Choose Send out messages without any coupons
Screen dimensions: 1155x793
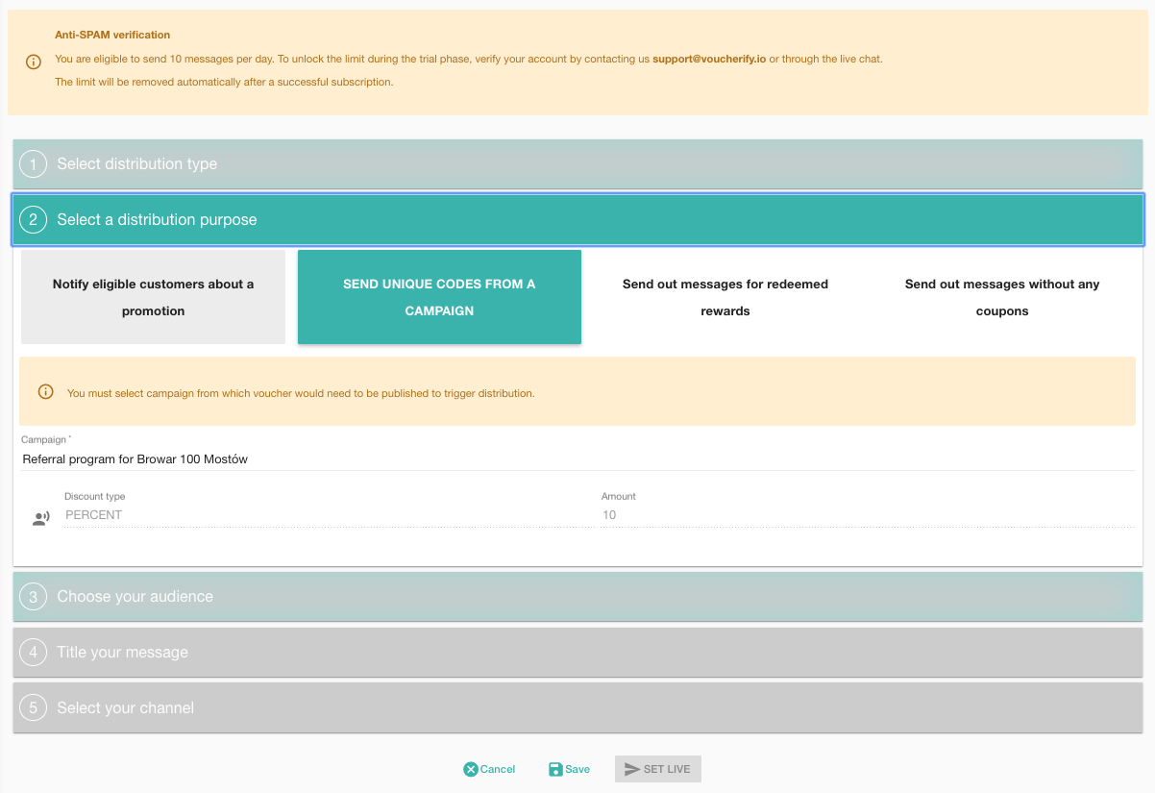(x=1002, y=297)
